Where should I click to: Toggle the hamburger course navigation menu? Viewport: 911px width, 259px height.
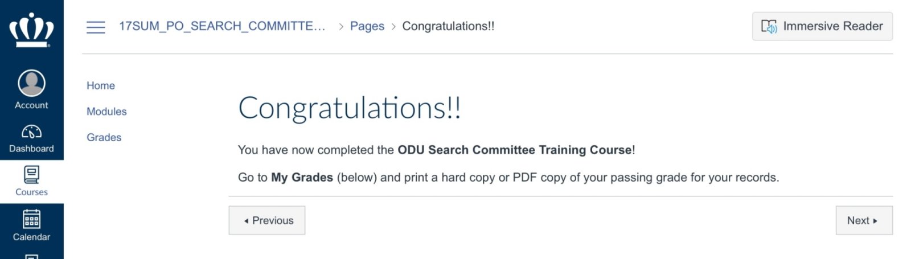(x=96, y=27)
